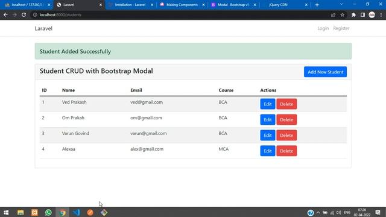Click Course column header
The image size is (386, 217).
226,90
